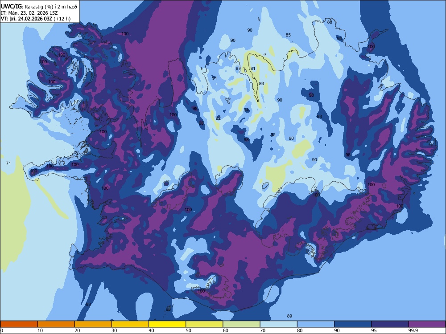Click the legend tick label '70'
This screenshot has height=334, width=446.
263,330
